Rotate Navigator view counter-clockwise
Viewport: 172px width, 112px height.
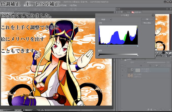(x=157, y=56)
